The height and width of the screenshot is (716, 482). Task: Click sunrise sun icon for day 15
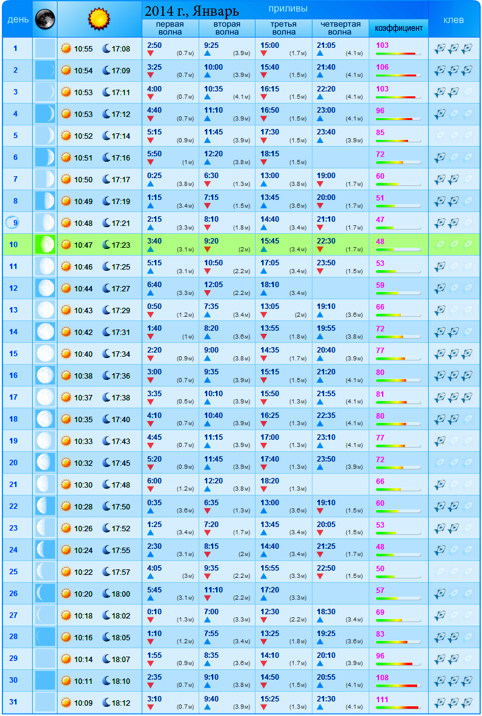66,354
